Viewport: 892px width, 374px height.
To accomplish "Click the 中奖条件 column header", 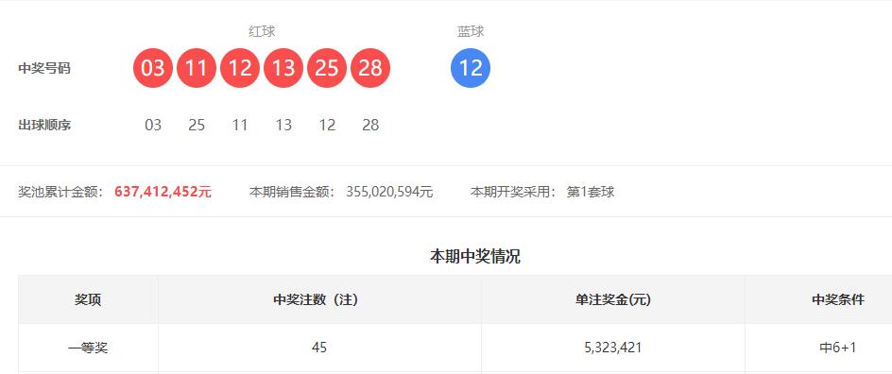I will point(818,299).
